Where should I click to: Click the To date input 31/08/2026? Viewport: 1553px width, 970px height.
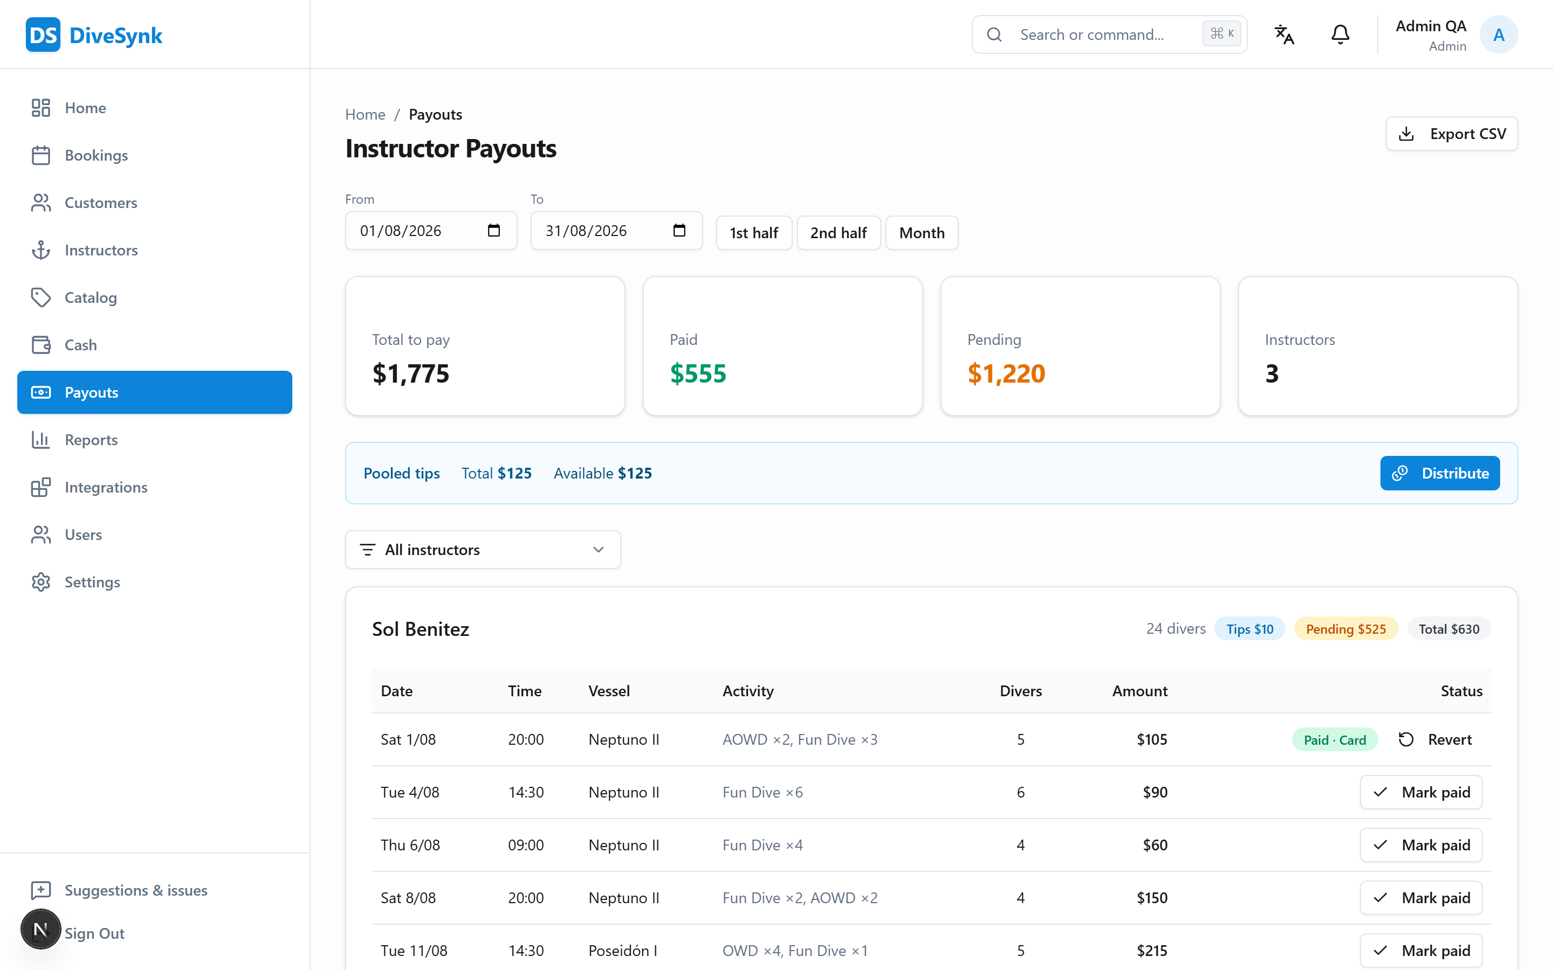pos(616,230)
